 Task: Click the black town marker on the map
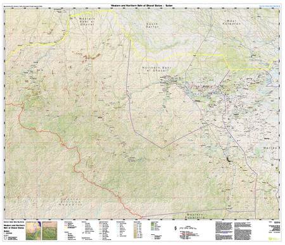pyautogui.click(x=228, y=160)
